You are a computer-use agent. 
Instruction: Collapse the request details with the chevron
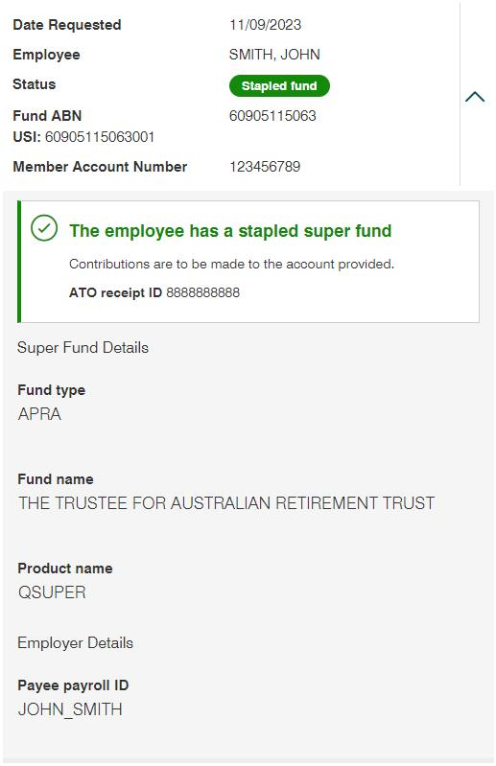click(475, 96)
